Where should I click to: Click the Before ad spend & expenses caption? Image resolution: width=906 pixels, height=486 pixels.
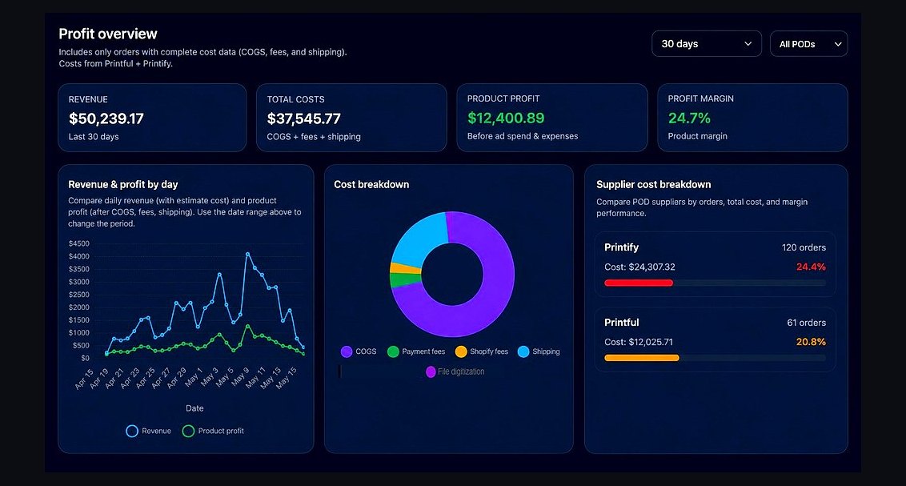click(x=523, y=136)
